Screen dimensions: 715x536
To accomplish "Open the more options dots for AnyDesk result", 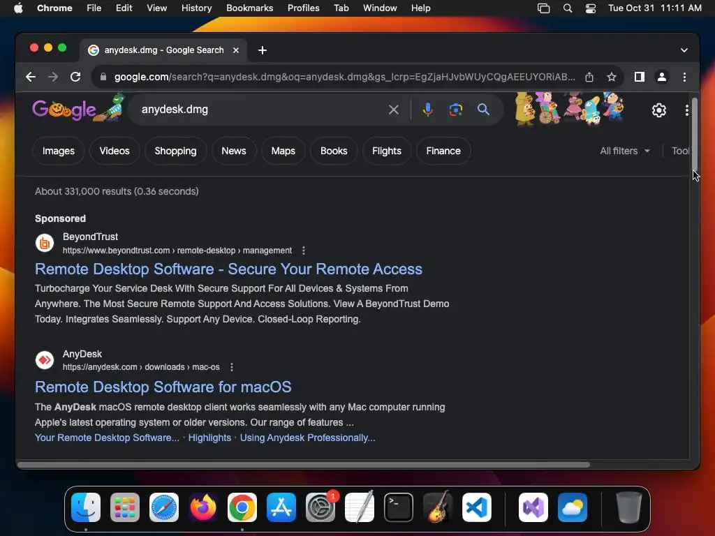I will pos(232,367).
